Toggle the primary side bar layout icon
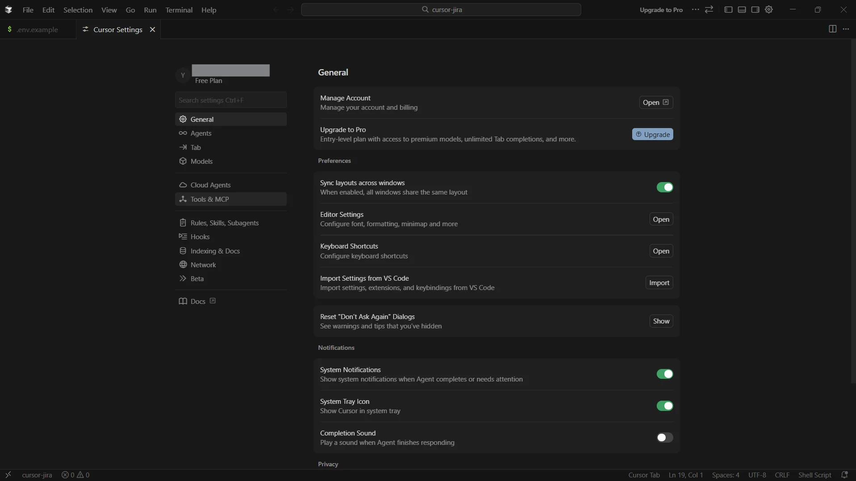Screen dimensions: 856x481 tap(728, 10)
